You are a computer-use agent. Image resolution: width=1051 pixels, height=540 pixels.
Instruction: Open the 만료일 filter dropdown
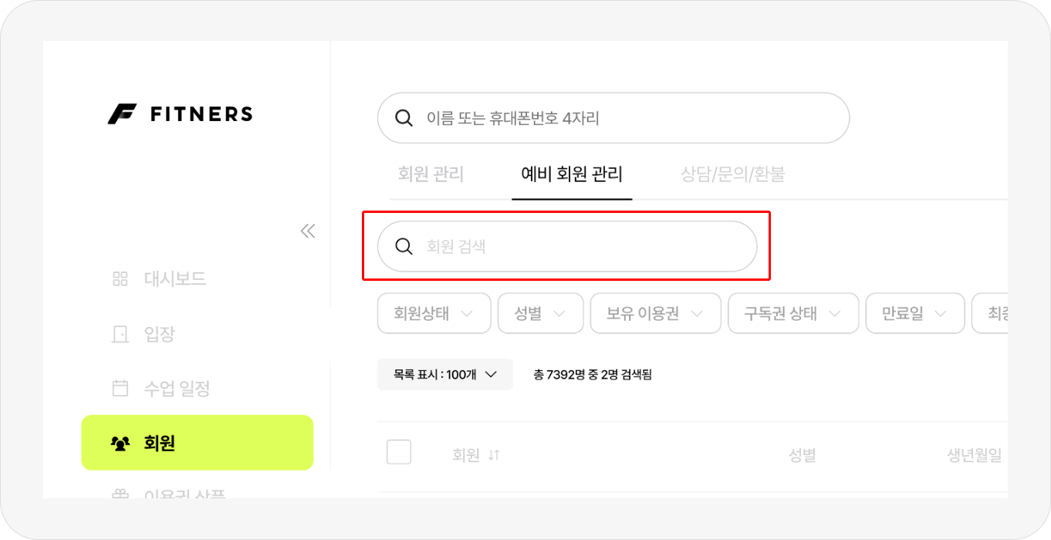coord(914,314)
